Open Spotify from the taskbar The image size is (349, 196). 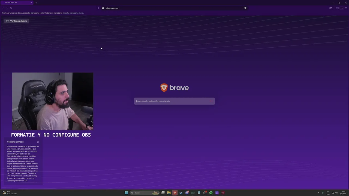(x=211, y=193)
